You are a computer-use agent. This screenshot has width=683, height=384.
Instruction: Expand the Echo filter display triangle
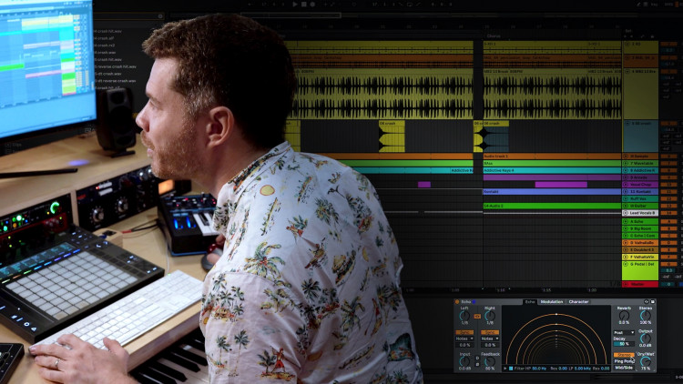[x=505, y=369]
